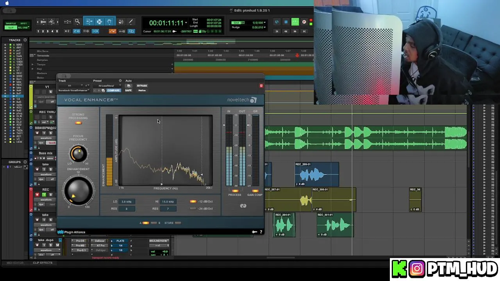Select Slip edit mode

[x=11, y=27]
